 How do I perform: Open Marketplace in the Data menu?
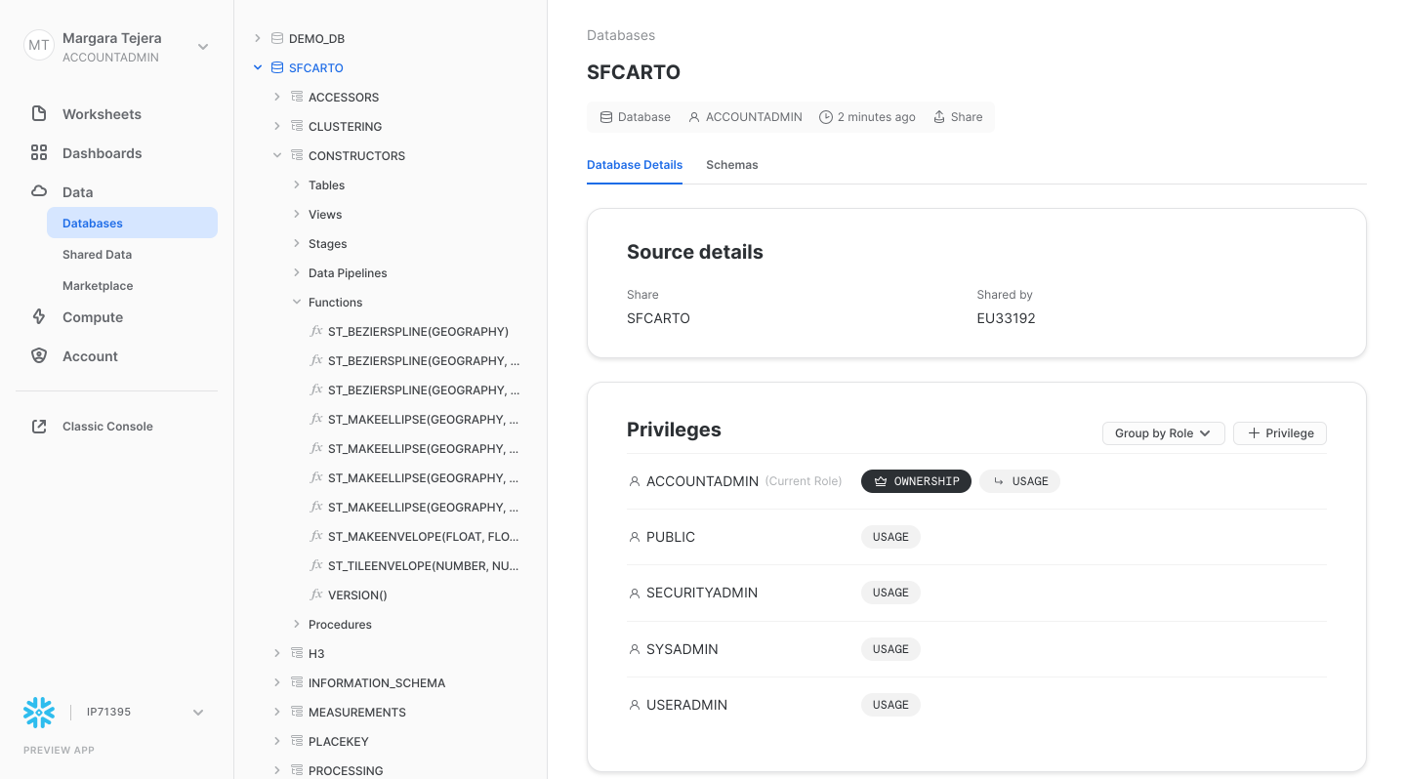98,286
